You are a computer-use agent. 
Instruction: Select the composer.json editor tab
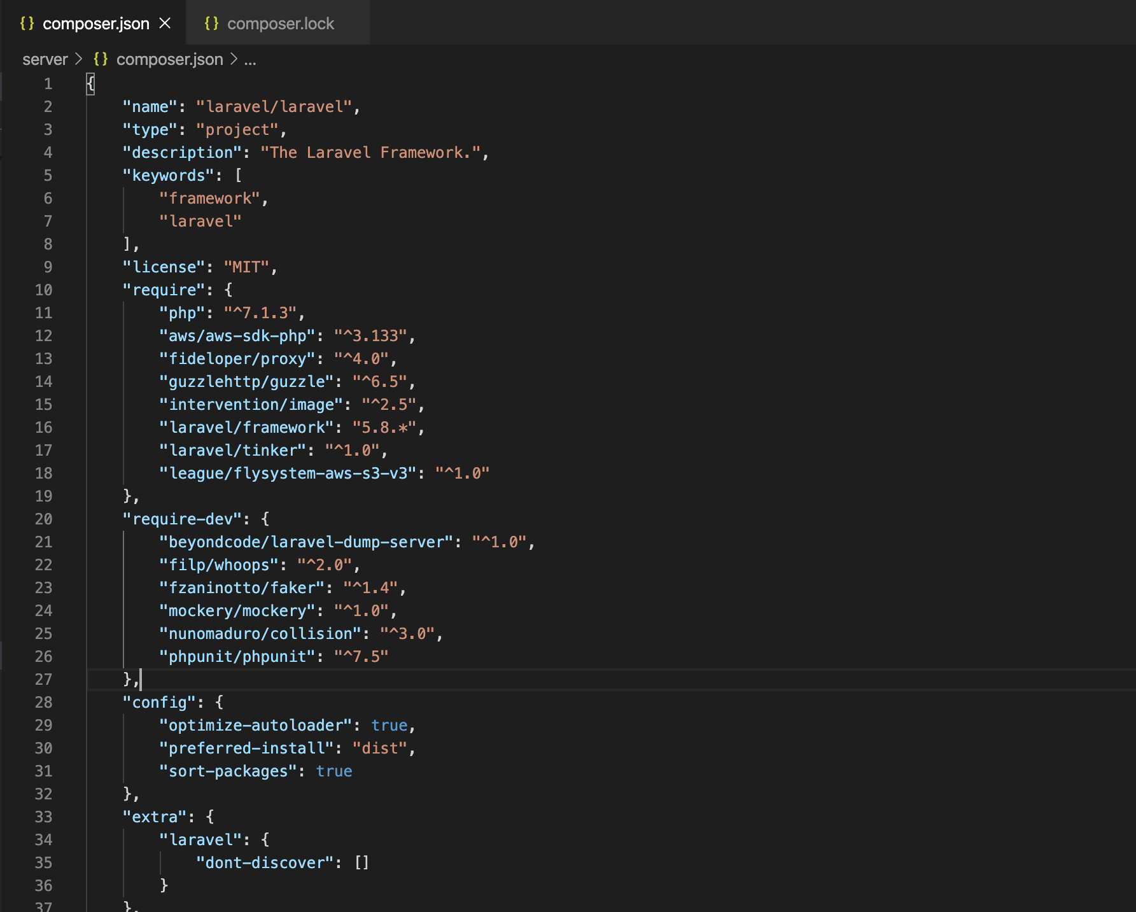click(x=93, y=24)
